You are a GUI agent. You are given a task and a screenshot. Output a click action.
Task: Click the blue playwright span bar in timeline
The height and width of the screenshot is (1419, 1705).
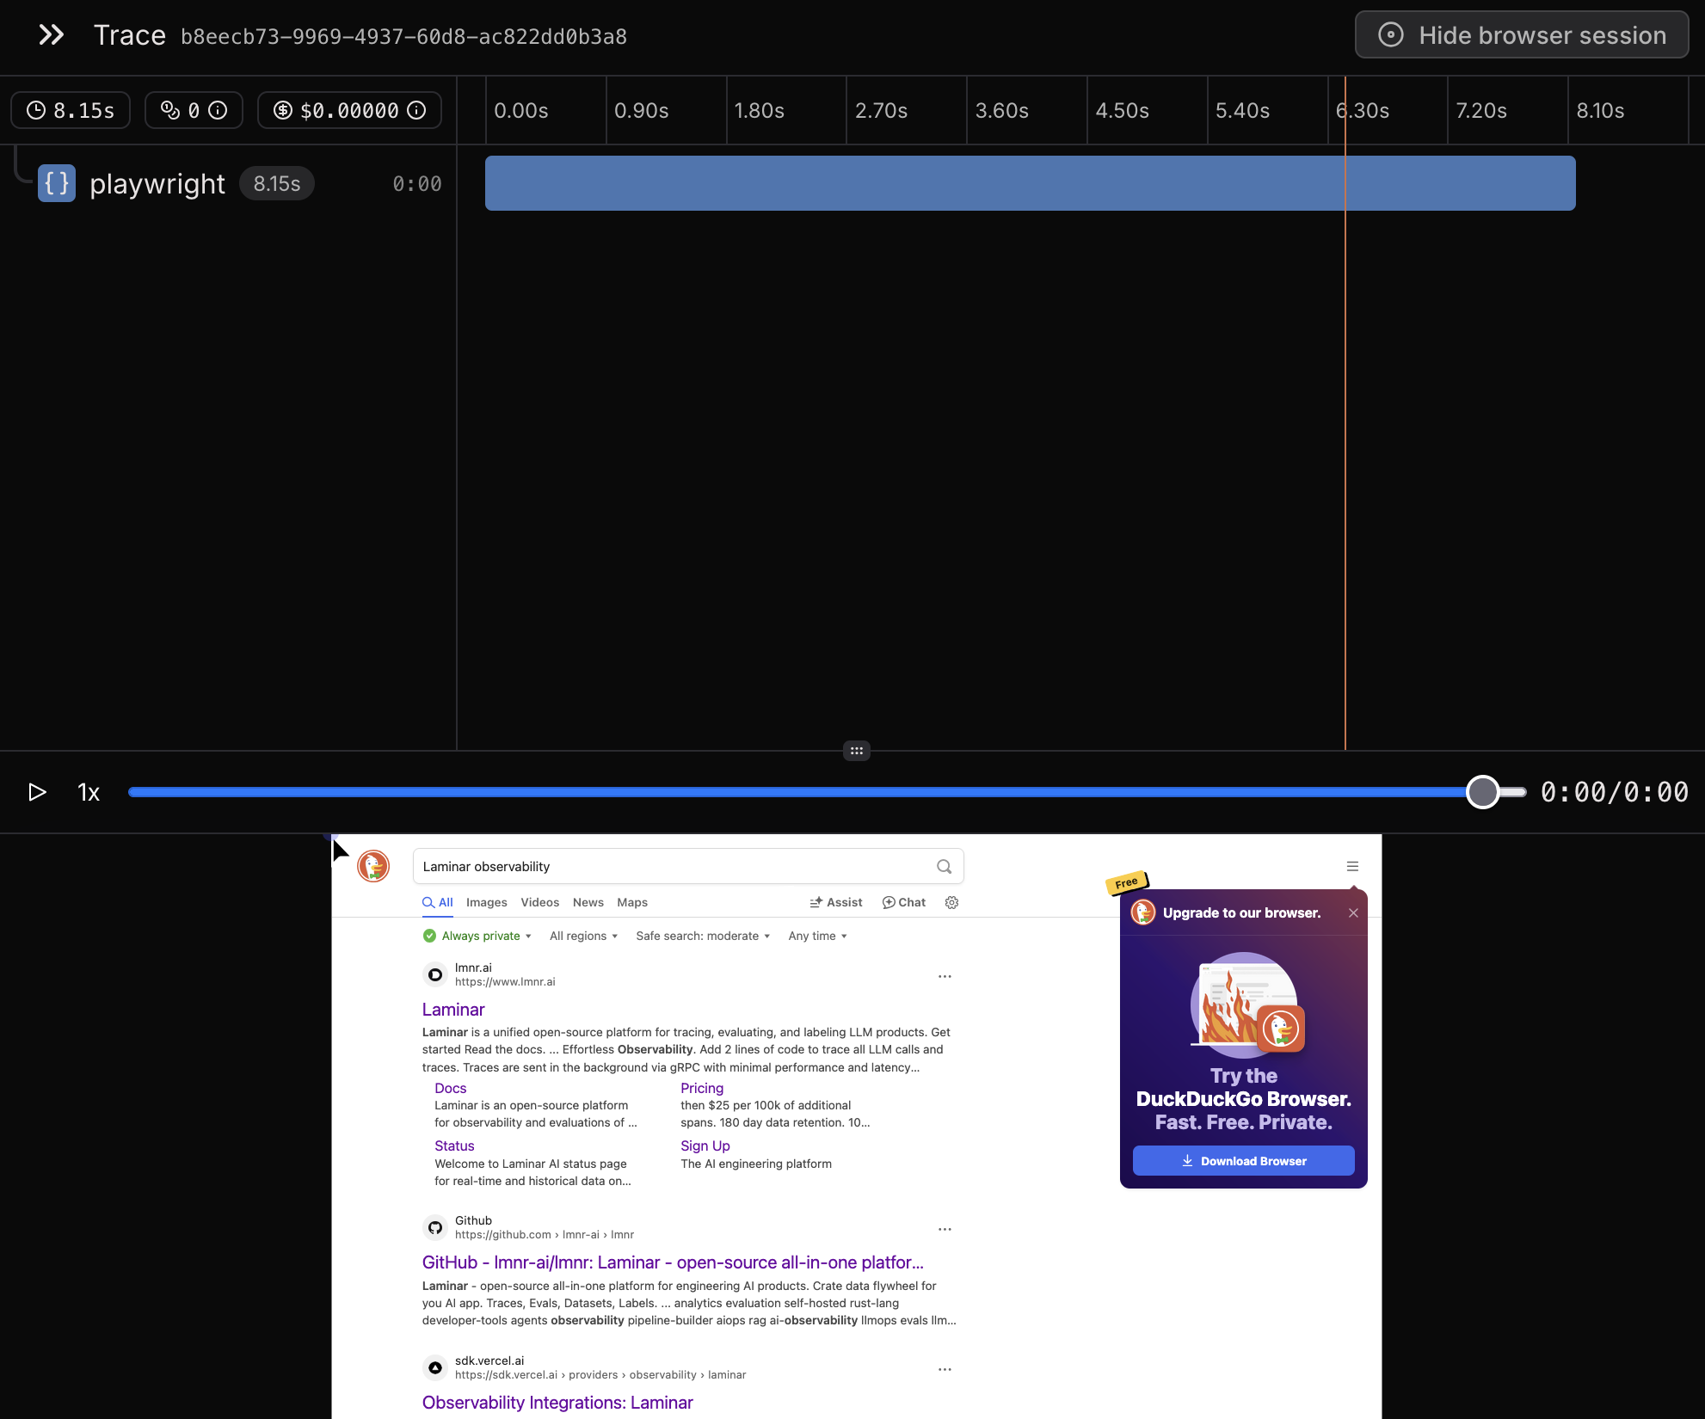coord(1030,183)
